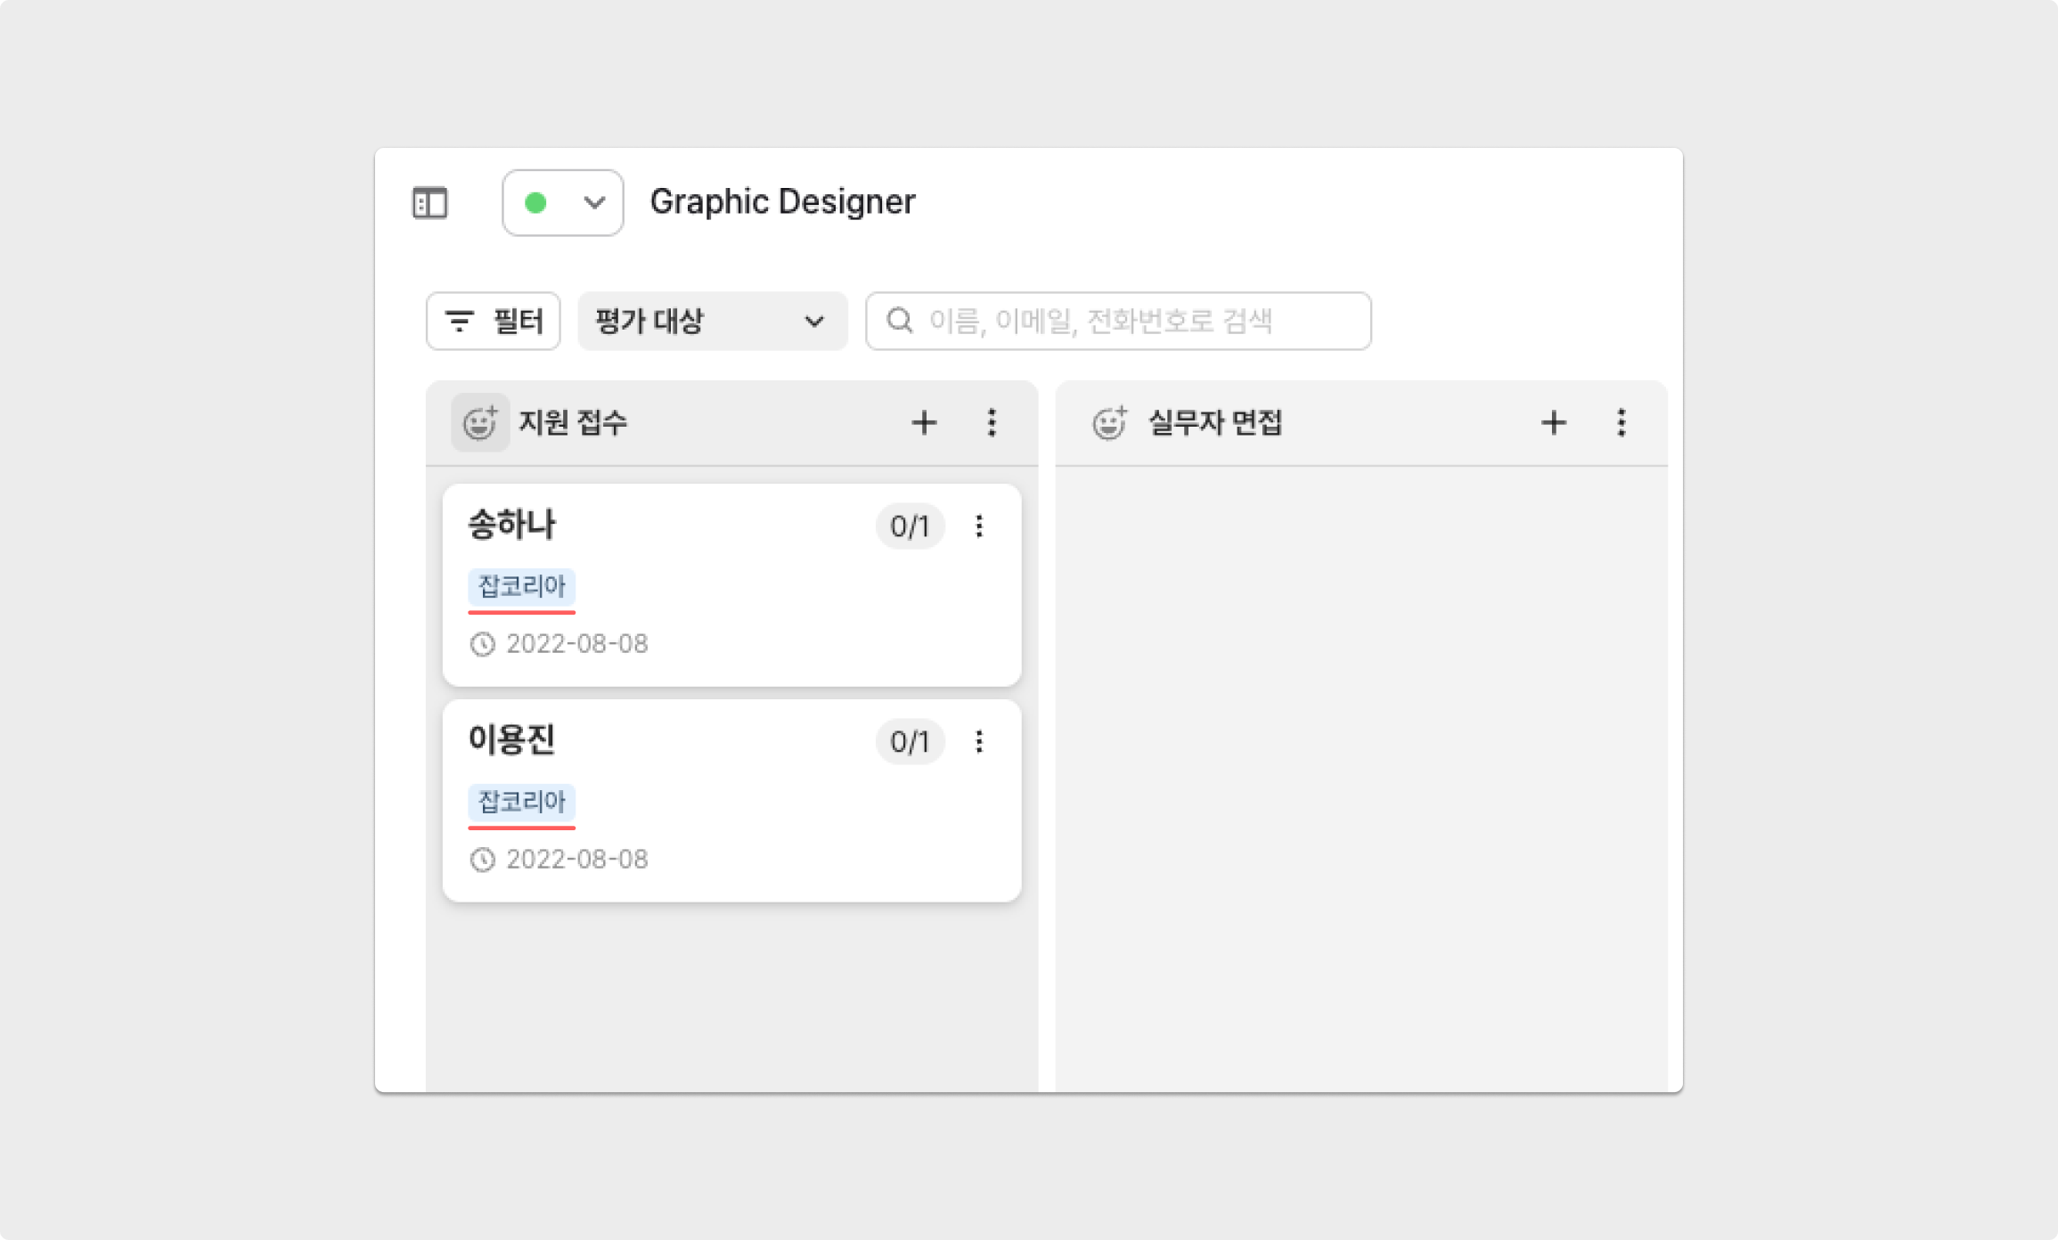The height and width of the screenshot is (1240, 2058).
Task: Open 실무자 면접 column options menu
Action: 1621,422
